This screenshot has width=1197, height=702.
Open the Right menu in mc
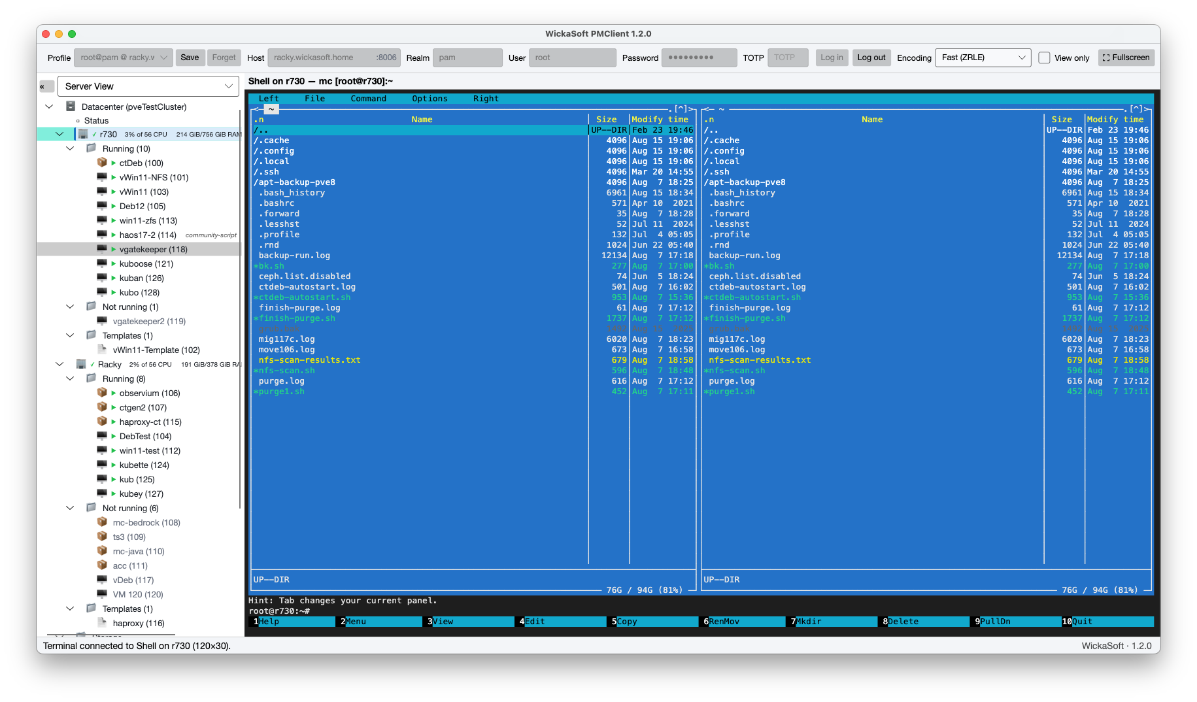486,99
